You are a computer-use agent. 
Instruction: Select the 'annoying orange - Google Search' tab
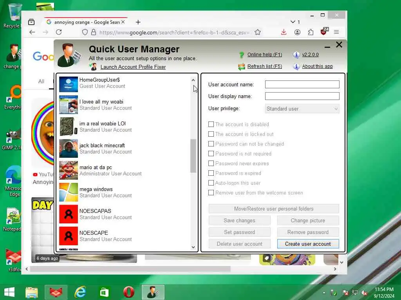[86, 22]
